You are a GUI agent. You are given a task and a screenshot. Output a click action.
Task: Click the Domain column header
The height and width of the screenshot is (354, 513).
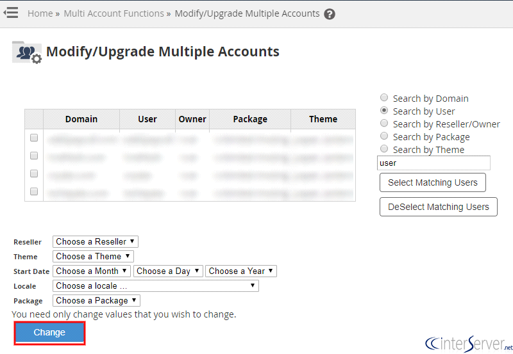click(81, 119)
